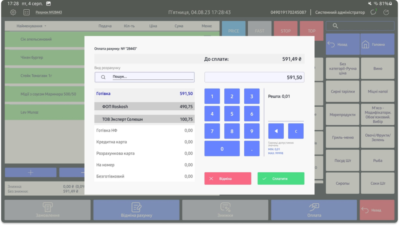Cancel payment with Відміна button
The image size is (399, 225).
[x=227, y=178]
